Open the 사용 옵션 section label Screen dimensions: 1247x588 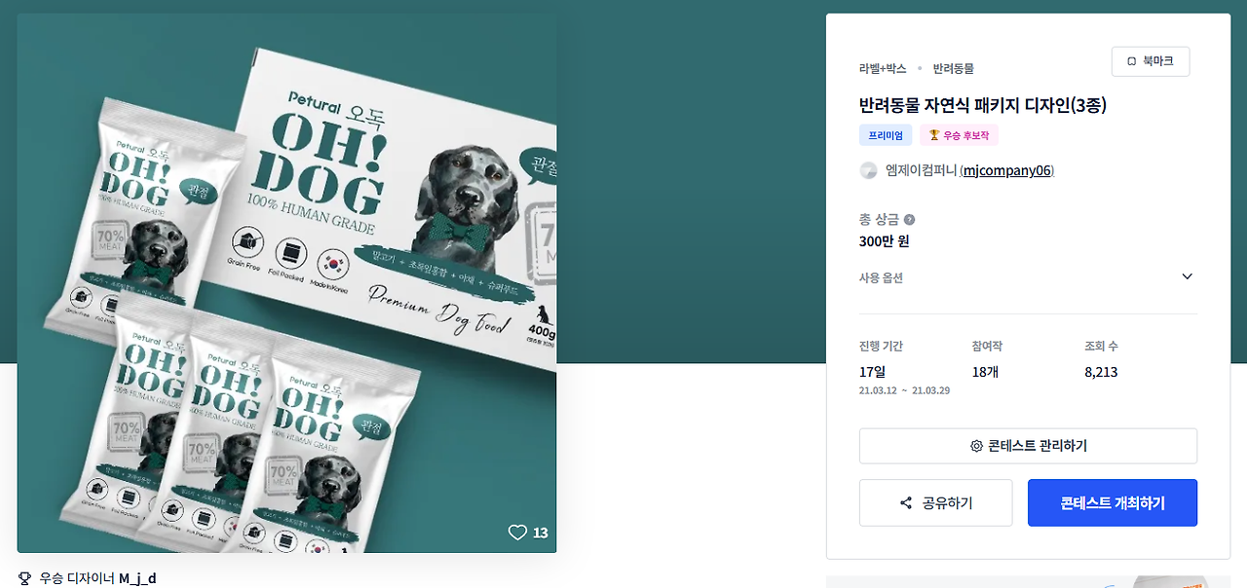pos(881,277)
